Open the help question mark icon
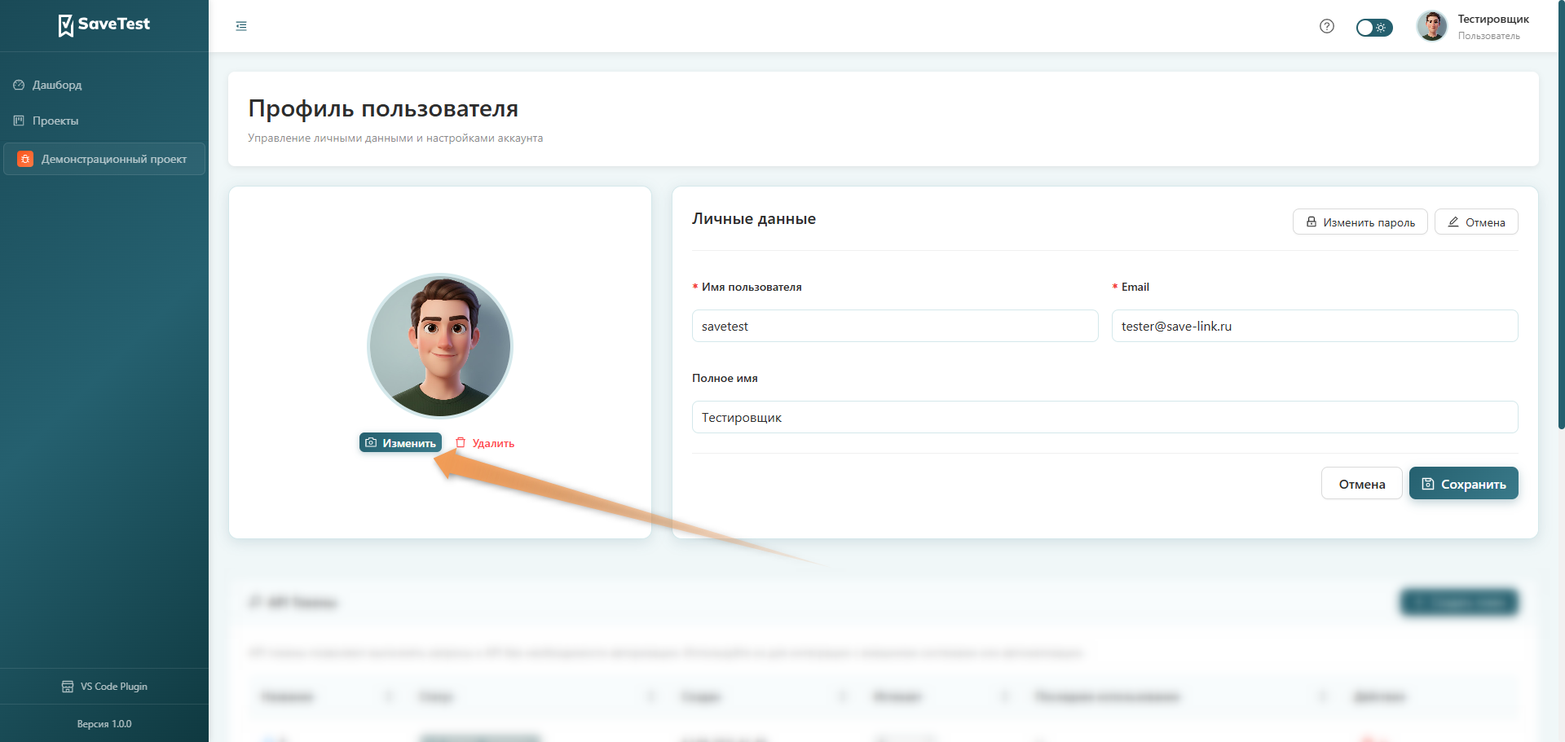Viewport: 1565px width, 742px height. [1326, 26]
